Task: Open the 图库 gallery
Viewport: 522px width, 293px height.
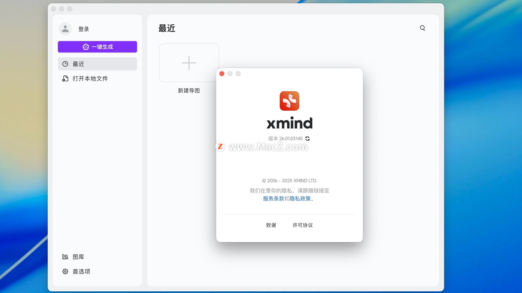Action: [78, 257]
